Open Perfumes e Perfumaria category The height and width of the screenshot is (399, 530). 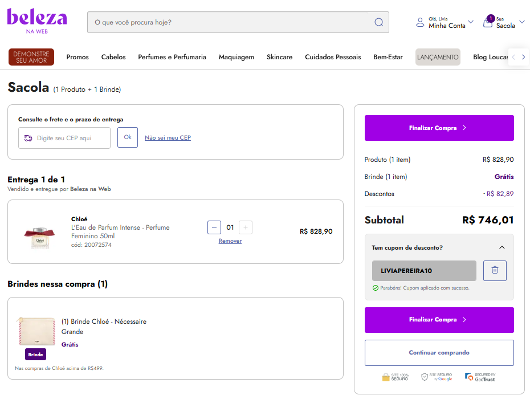pyautogui.click(x=172, y=57)
